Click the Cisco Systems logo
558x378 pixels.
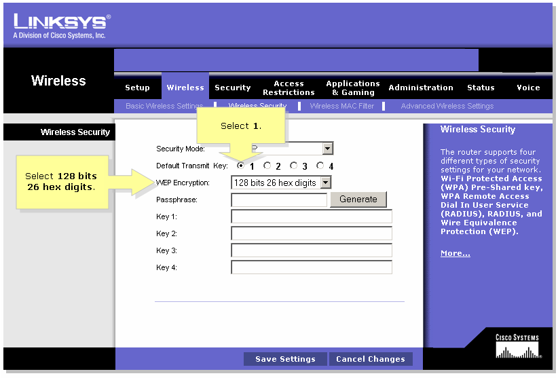tap(517, 346)
